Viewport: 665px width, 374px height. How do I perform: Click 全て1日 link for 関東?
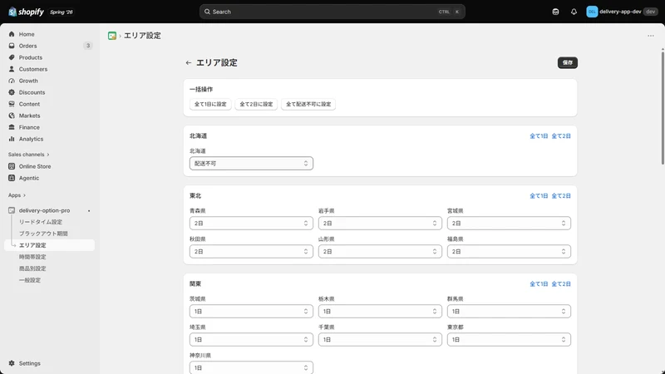coord(539,284)
